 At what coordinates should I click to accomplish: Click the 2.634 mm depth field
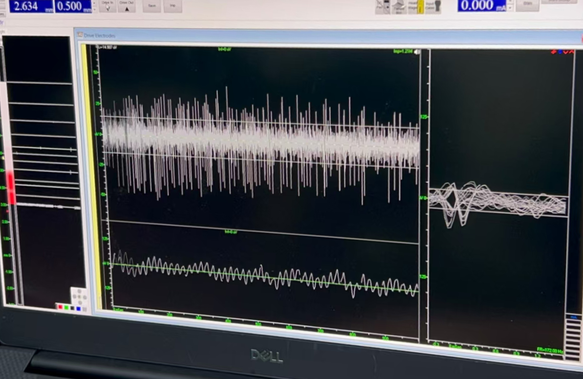click(x=31, y=6)
